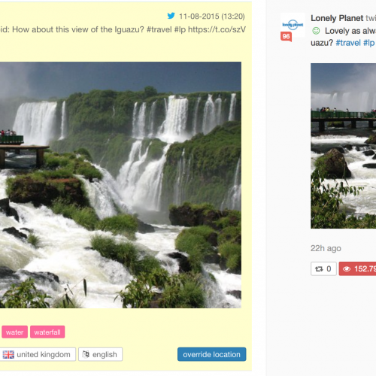The width and height of the screenshot is (376, 376).
Task: Follow the #travel hashtag link
Action: (x=348, y=43)
